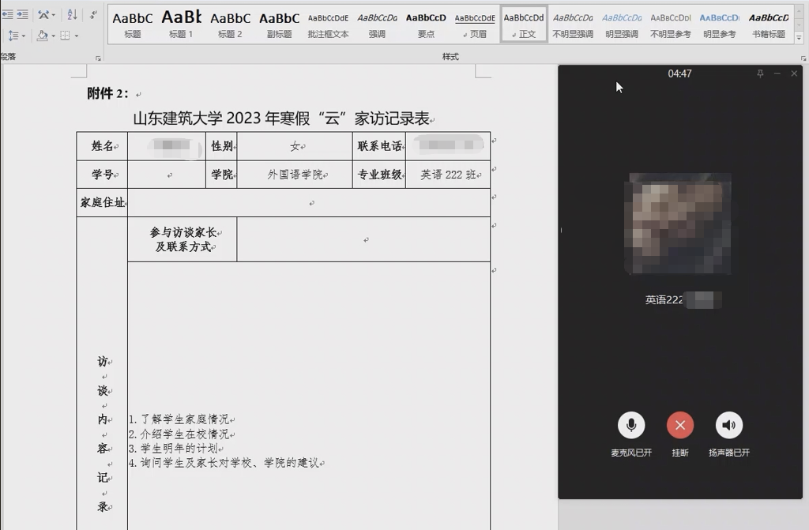809x530 pixels.
Task: Apply the 标题 1 style
Action: (181, 24)
